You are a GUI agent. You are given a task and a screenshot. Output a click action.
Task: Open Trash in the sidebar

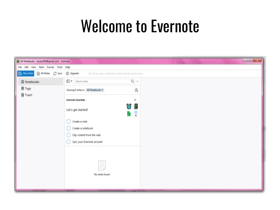tap(27, 95)
